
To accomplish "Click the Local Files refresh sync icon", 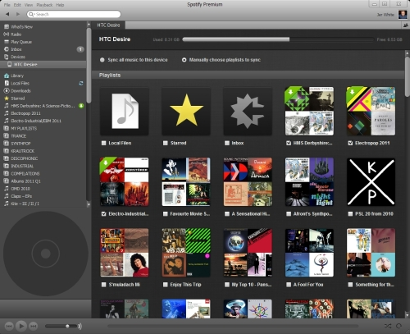I will point(81,83).
